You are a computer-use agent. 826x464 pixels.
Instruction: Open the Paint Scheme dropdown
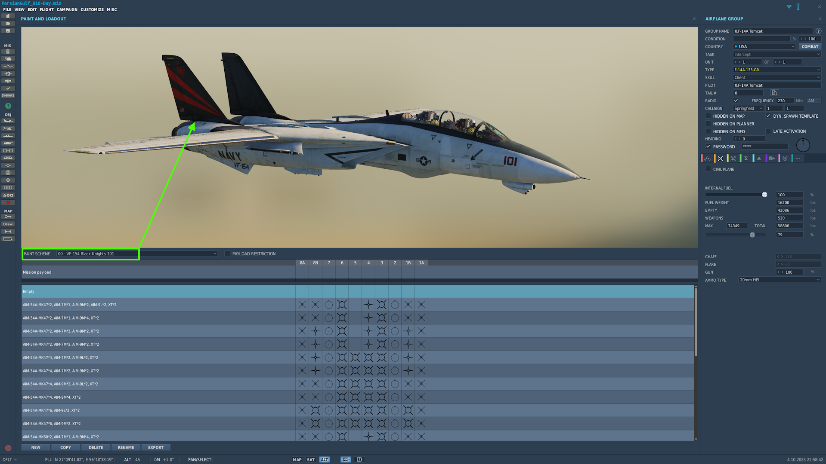(x=137, y=254)
